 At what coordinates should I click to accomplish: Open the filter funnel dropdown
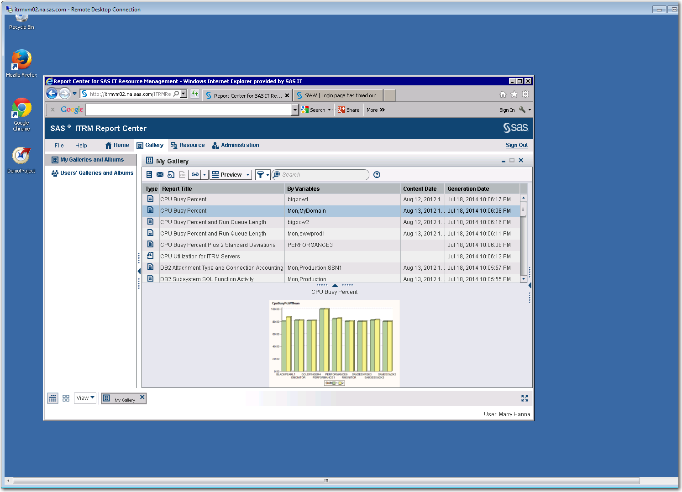tap(262, 174)
